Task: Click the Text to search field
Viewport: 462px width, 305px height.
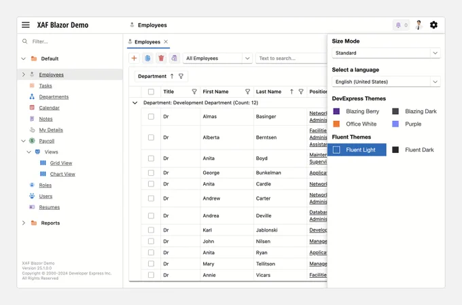Action: tap(291, 58)
